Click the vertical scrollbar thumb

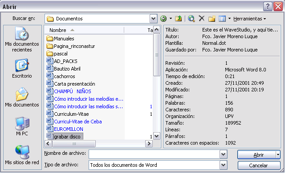157,55
